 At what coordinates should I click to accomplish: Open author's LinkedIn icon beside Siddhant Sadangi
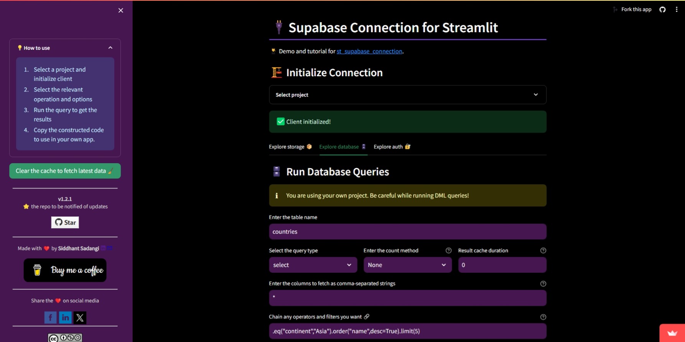point(103,248)
